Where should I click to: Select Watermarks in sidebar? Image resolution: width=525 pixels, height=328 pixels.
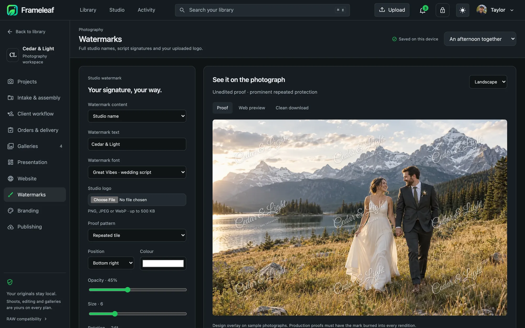pyautogui.click(x=35, y=194)
